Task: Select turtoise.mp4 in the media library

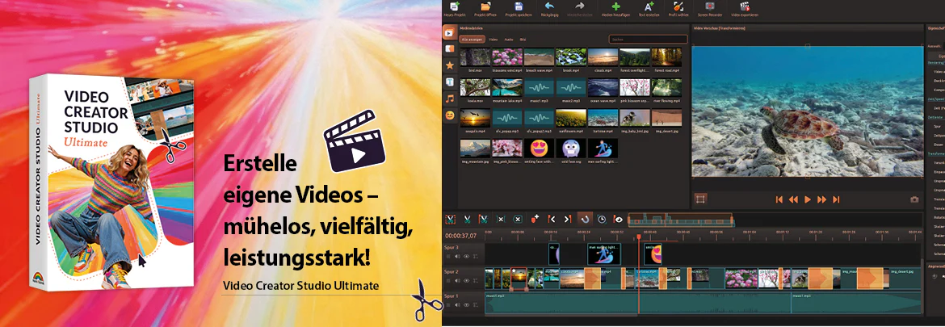Action: point(602,117)
